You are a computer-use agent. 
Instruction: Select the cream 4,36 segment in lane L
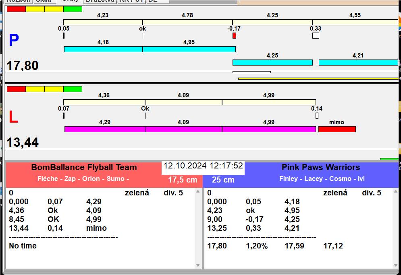click(104, 102)
